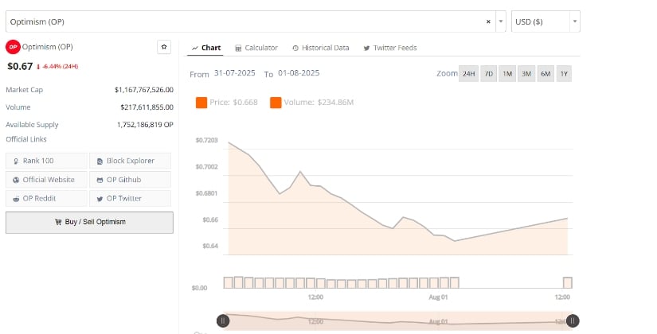Zoom the chart to 3M
The height and width of the screenshot is (334, 657).
click(526, 74)
